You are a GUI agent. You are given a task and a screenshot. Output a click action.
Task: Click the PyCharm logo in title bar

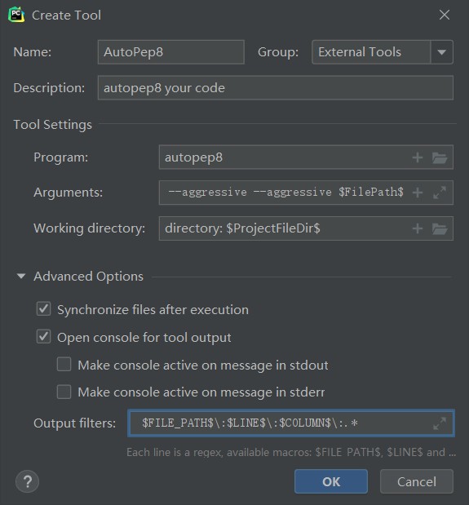[x=16, y=15]
